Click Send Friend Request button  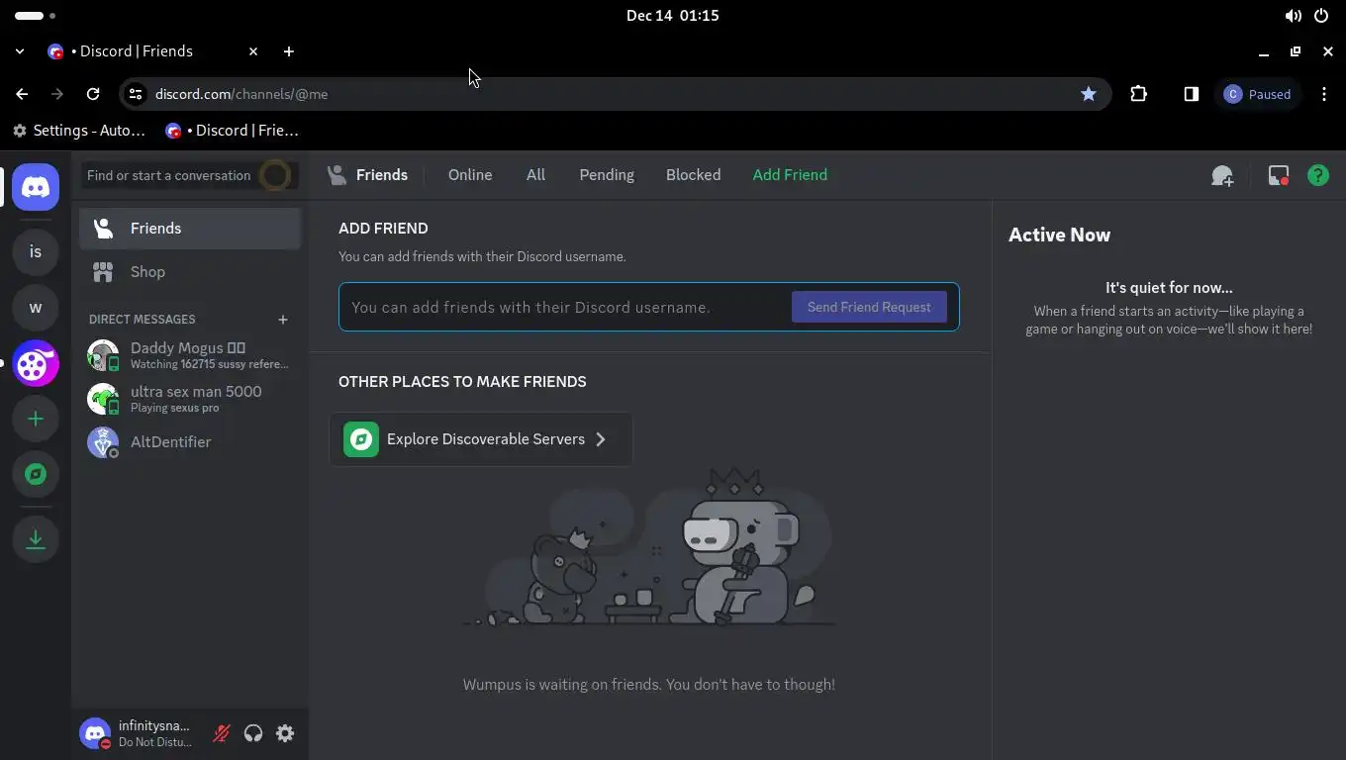pos(869,307)
